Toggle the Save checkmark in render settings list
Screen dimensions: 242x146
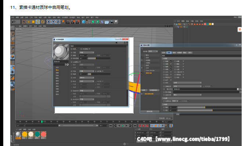click(142, 57)
